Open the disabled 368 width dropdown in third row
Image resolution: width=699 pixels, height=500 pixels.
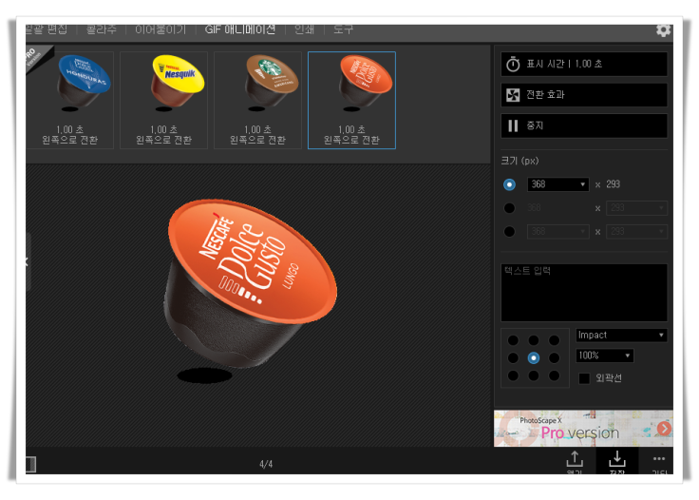[558, 232]
